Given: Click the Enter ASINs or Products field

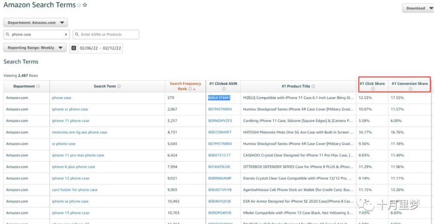Looking at the screenshot, I should click(106, 35).
